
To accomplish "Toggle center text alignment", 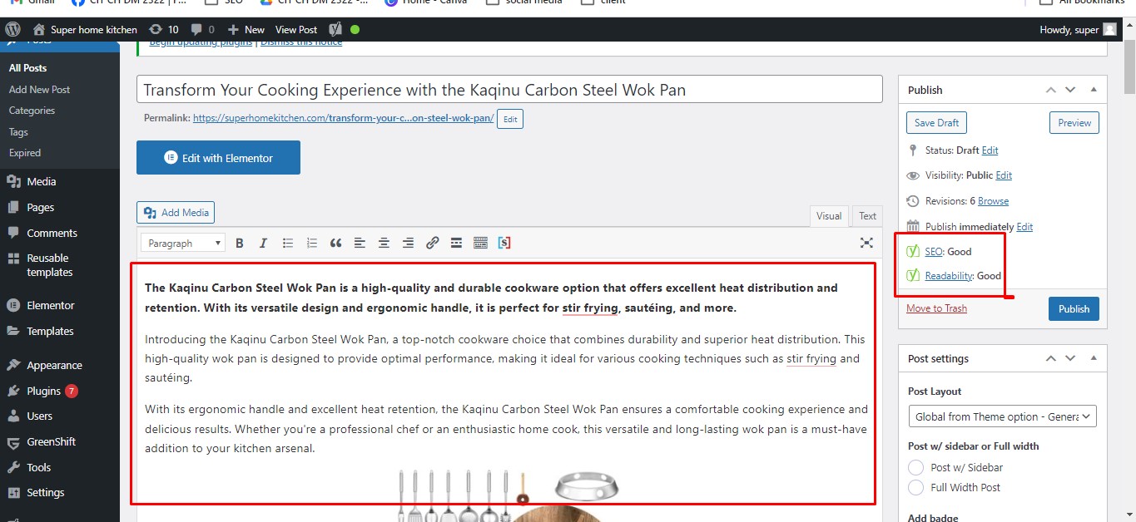I will pyautogui.click(x=384, y=243).
